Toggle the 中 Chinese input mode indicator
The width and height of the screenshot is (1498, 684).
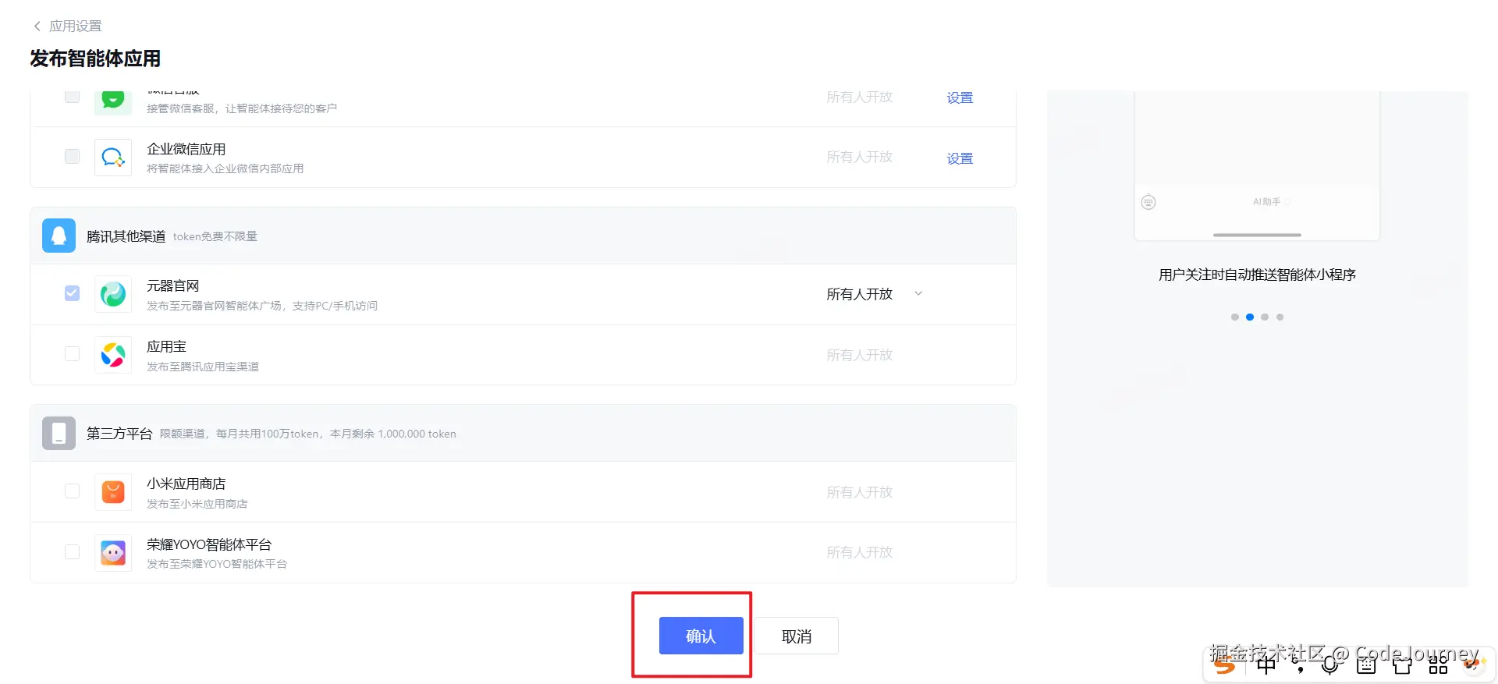click(1266, 665)
